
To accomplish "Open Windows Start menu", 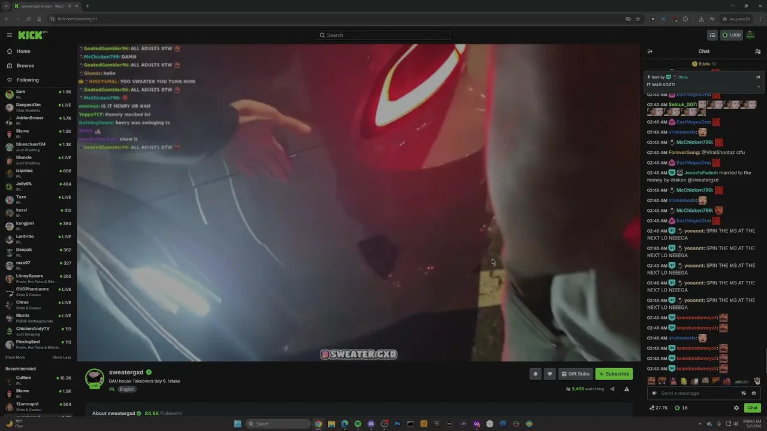I will (x=237, y=424).
